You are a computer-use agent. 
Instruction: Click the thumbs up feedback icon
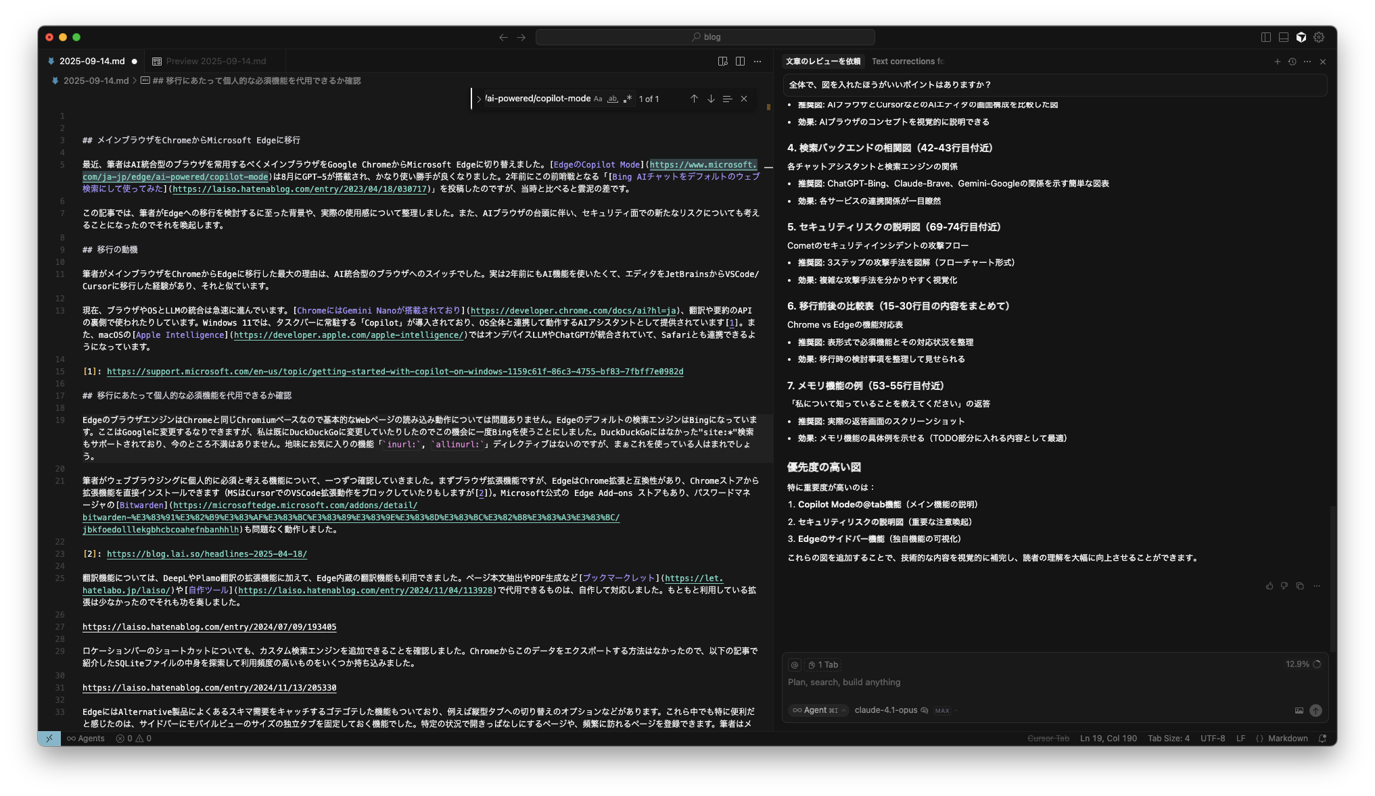click(x=1269, y=586)
